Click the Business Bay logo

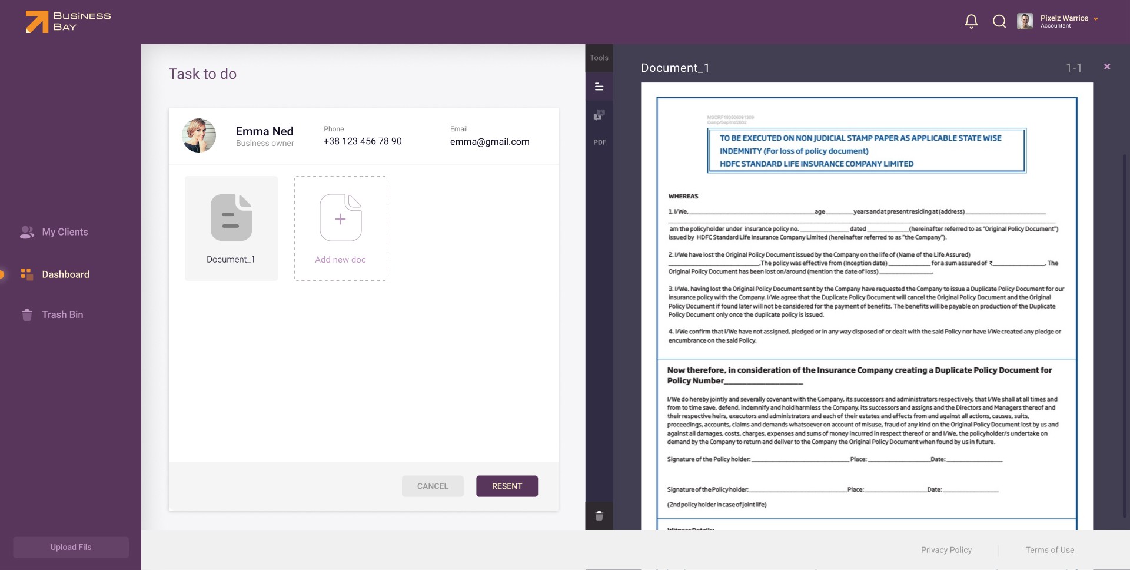(68, 22)
